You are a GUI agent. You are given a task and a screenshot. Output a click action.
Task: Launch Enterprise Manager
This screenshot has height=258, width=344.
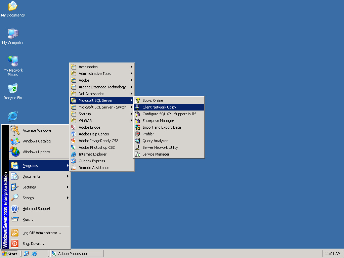point(158,121)
